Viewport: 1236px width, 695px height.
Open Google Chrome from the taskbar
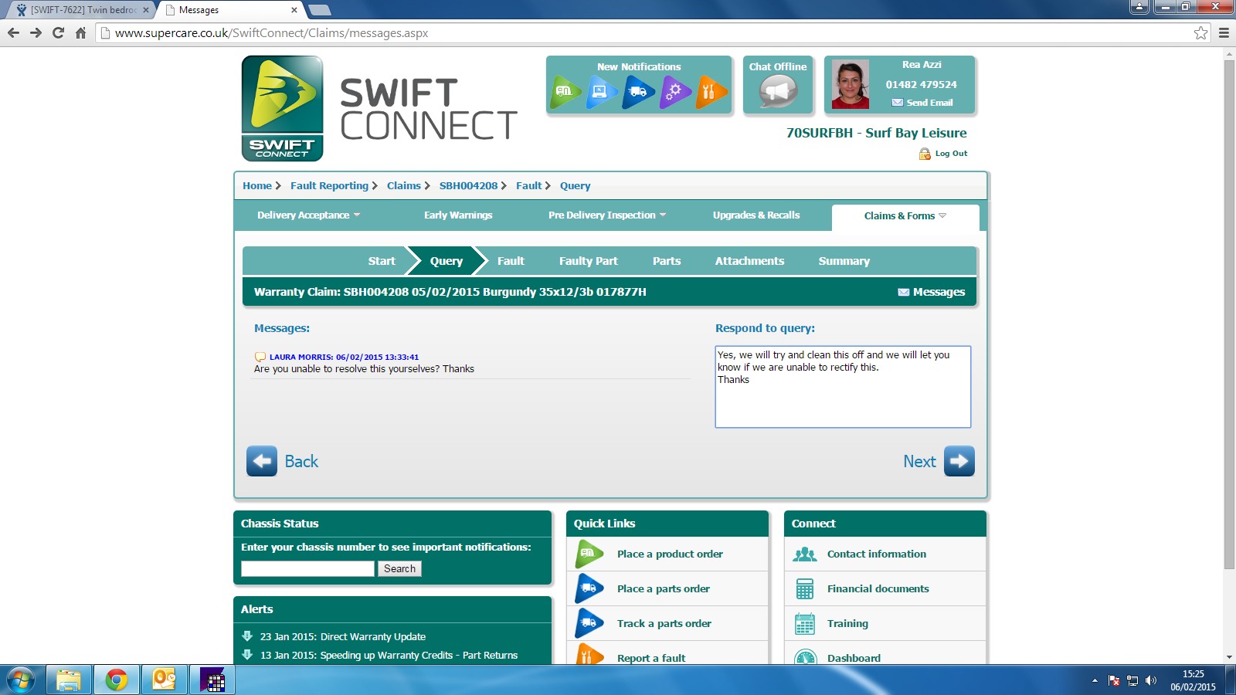pyautogui.click(x=117, y=680)
